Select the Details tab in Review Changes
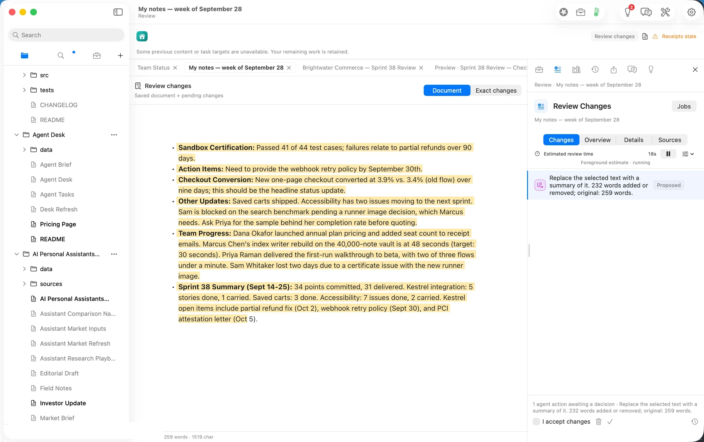The height and width of the screenshot is (442, 704). [634, 140]
